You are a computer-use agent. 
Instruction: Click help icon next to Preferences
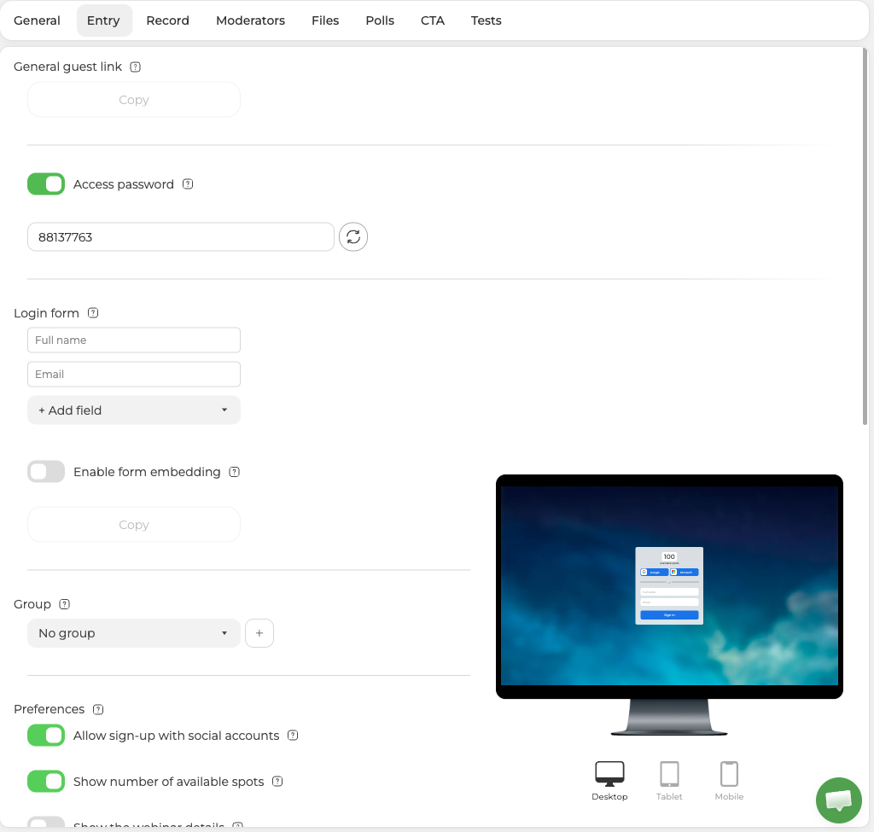(x=98, y=709)
